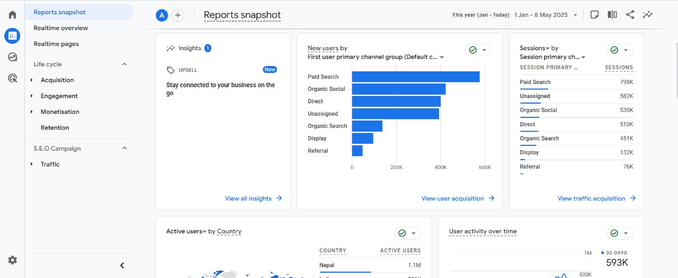Click the share this report icon
Viewport: 678px width, 278px height.
[630, 15]
